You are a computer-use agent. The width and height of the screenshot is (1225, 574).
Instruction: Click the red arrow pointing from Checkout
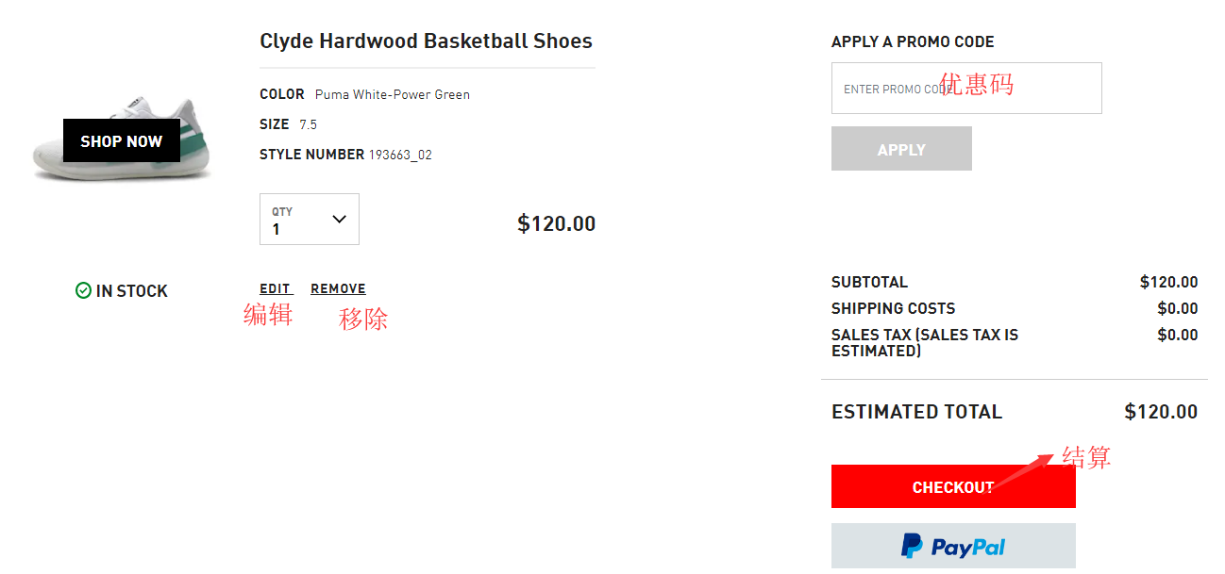[1024, 472]
